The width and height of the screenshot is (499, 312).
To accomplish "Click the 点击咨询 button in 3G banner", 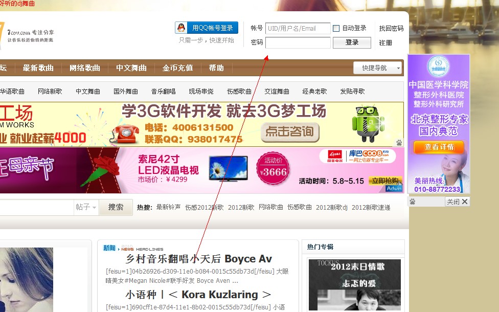I will point(290,131).
